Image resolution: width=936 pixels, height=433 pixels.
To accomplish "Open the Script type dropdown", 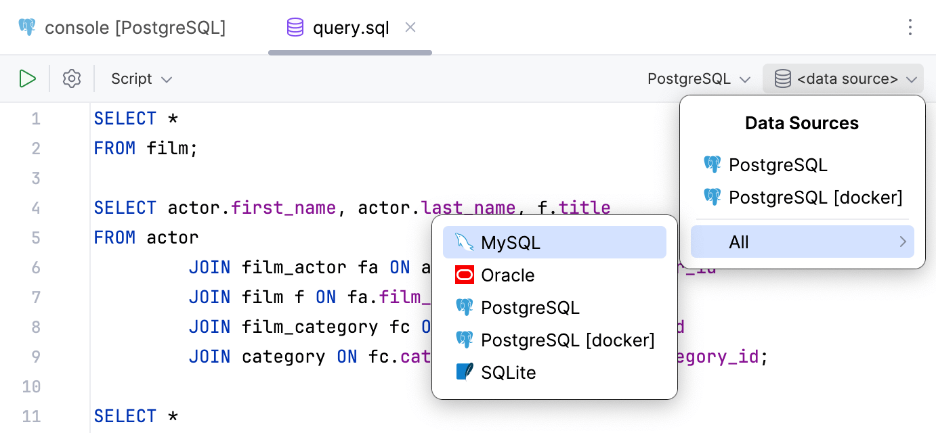I will point(140,78).
